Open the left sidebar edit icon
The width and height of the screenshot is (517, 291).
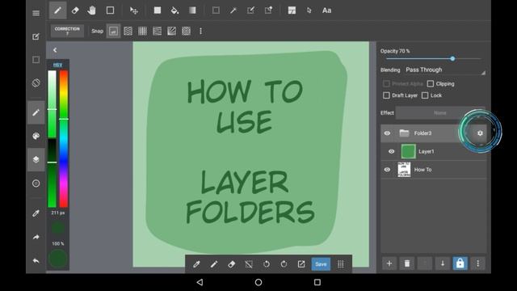(x=36, y=36)
